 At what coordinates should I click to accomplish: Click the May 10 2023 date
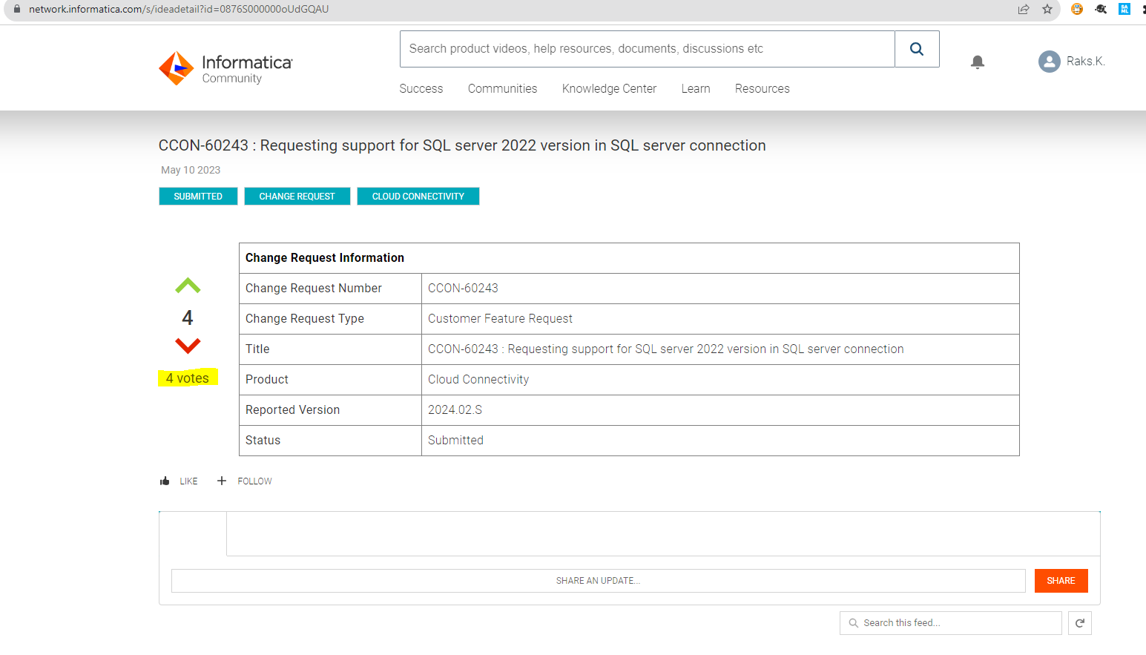[191, 170]
